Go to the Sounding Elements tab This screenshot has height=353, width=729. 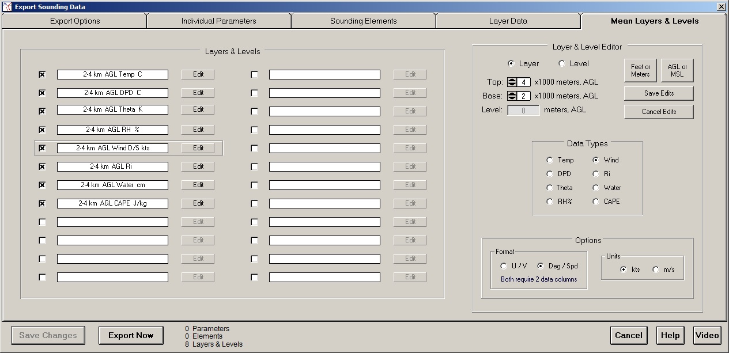364,21
